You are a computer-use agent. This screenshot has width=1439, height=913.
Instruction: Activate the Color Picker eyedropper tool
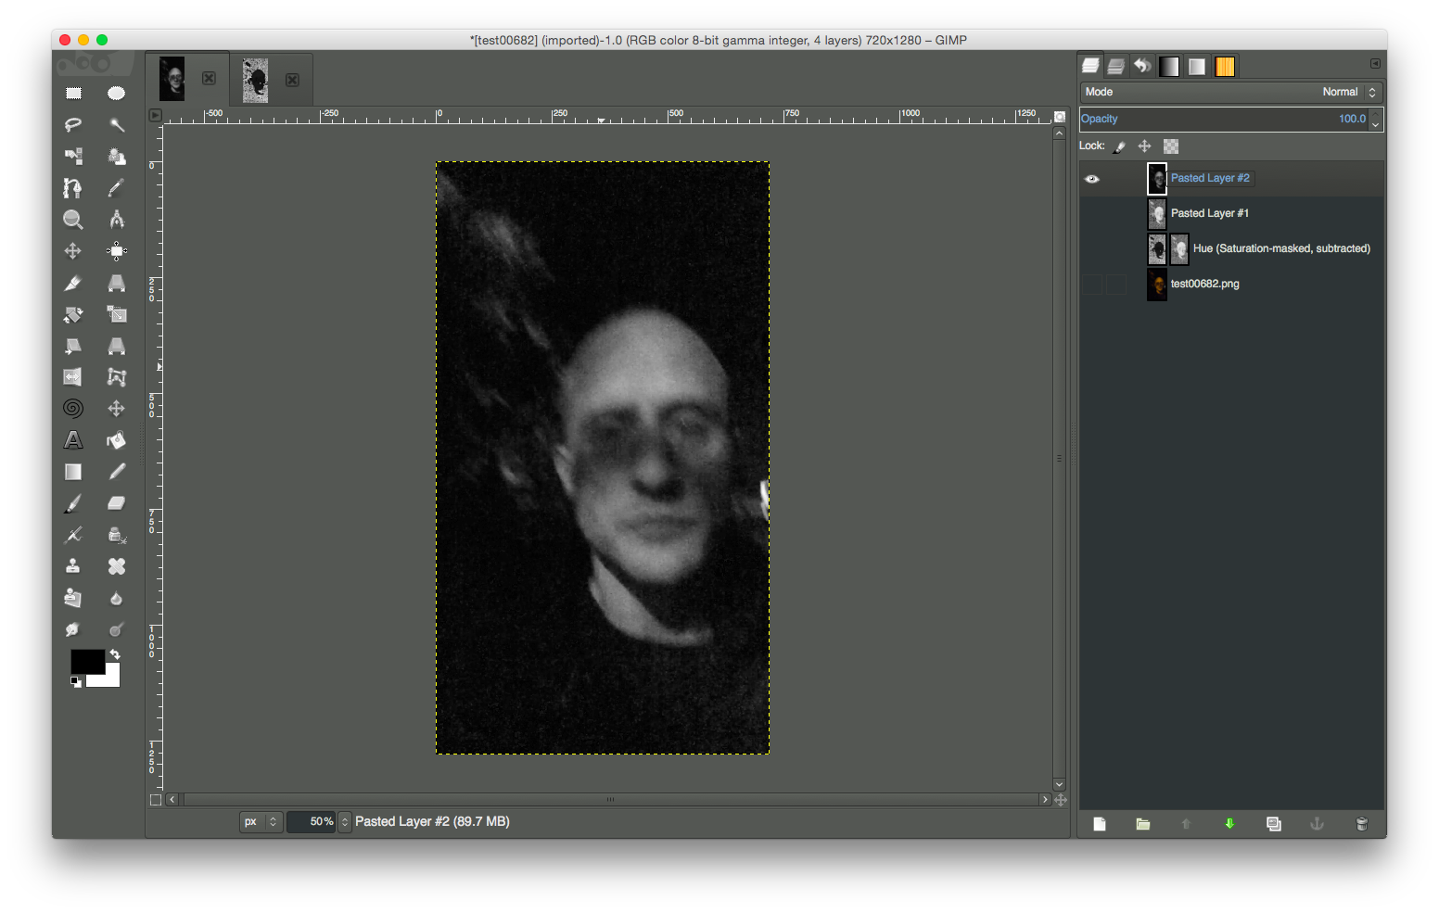[x=116, y=188]
